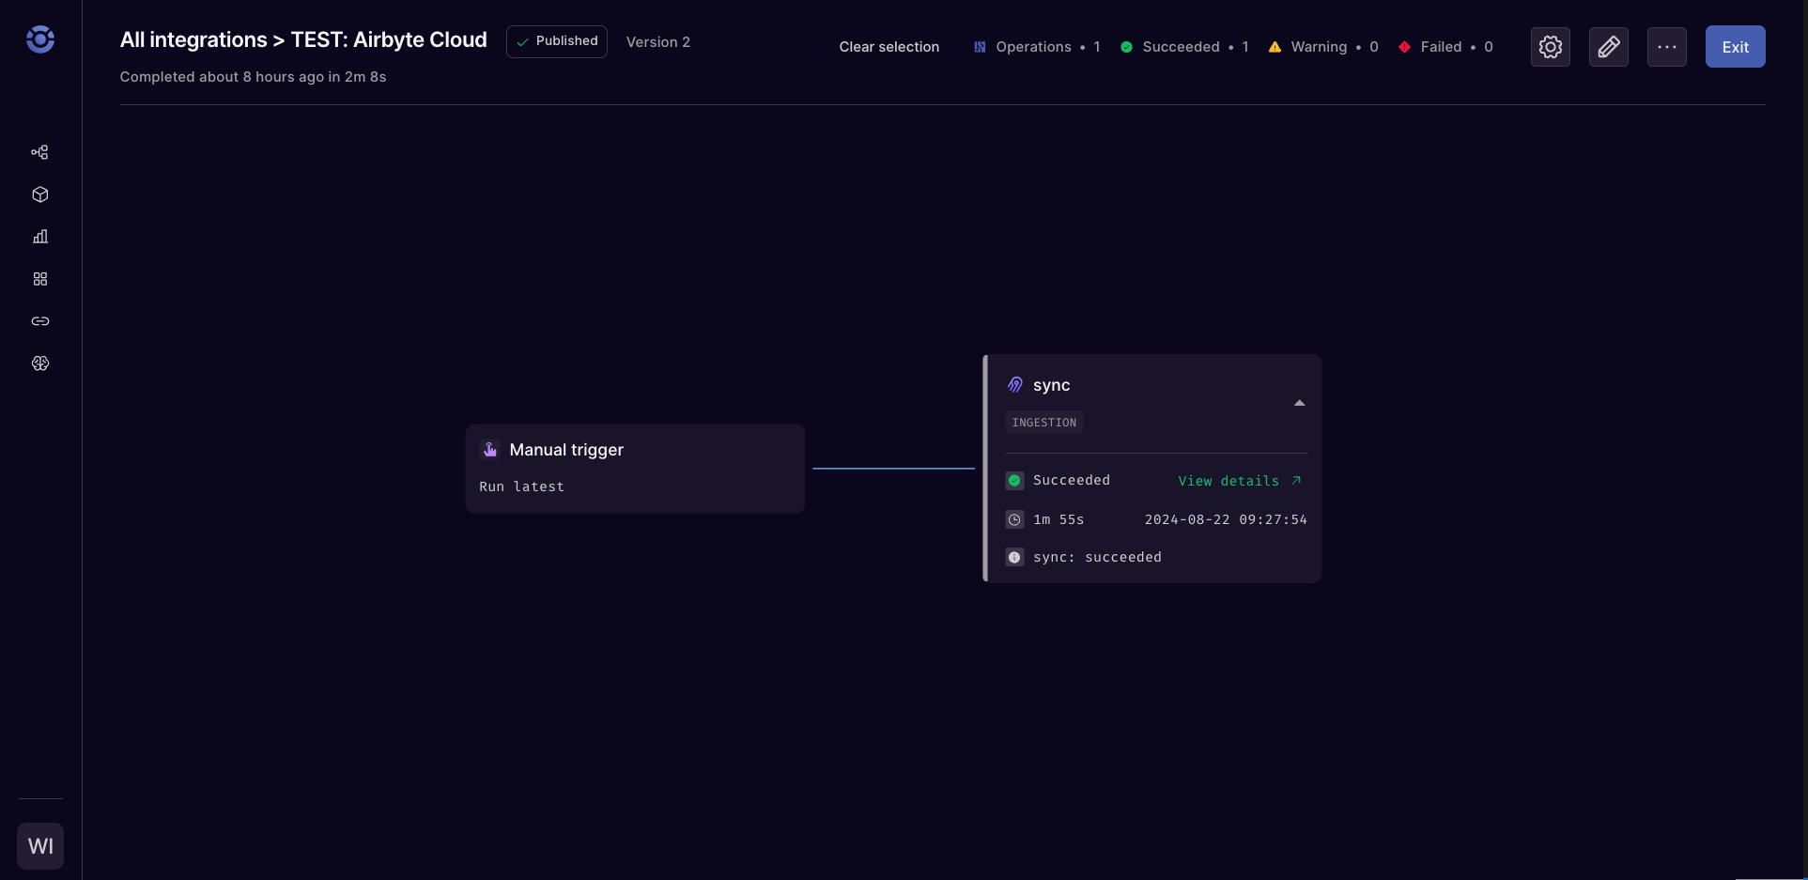
Task: Open the integrations workflow sidebar icon
Action: pos(40,152)
